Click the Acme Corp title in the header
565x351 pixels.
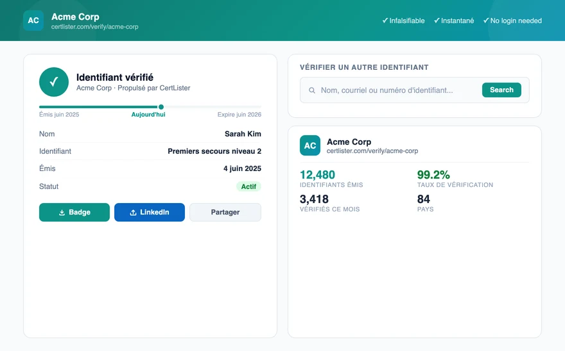point(75,17)
